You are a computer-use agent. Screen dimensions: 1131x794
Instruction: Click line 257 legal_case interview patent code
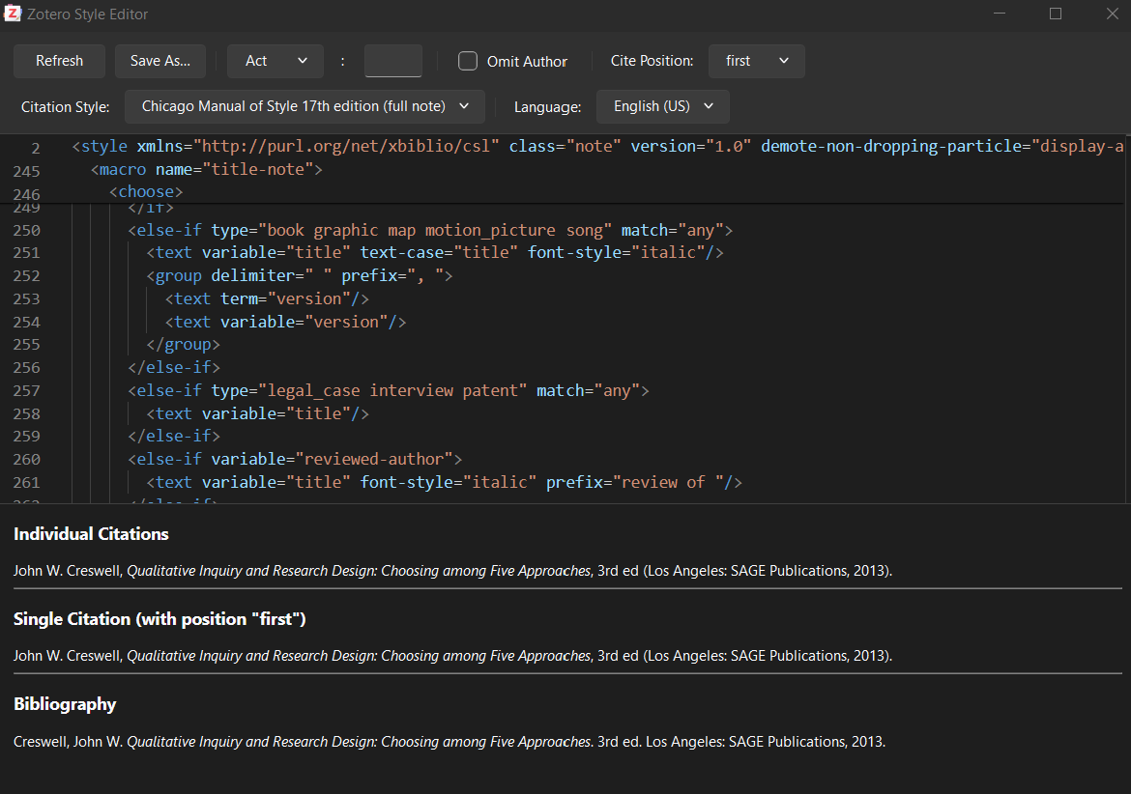tap(388, 390)
